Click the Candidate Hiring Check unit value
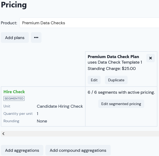The height and width of the screenshot is (156, 159). 60,106
